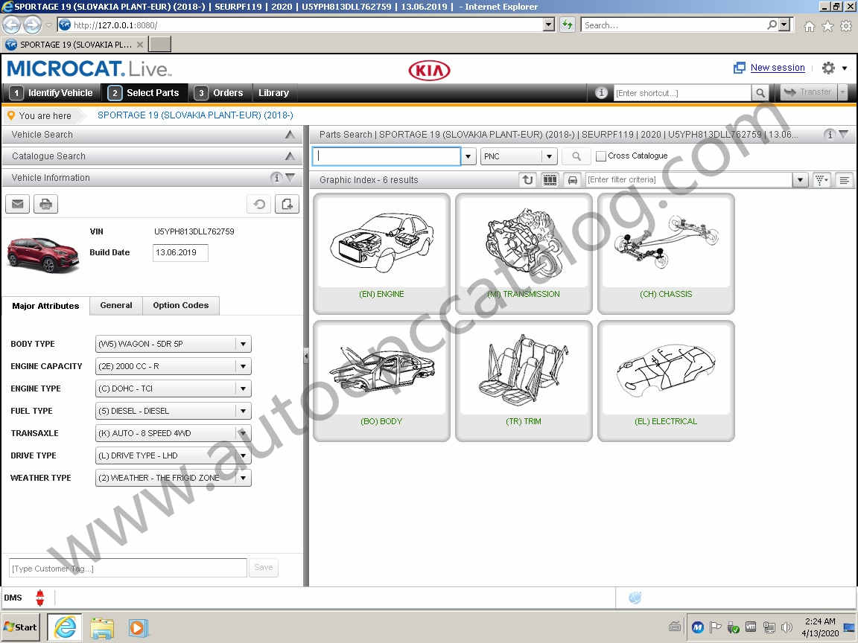Click the Enter filter criteria field
Screen dimensions: 858x643
689,180
